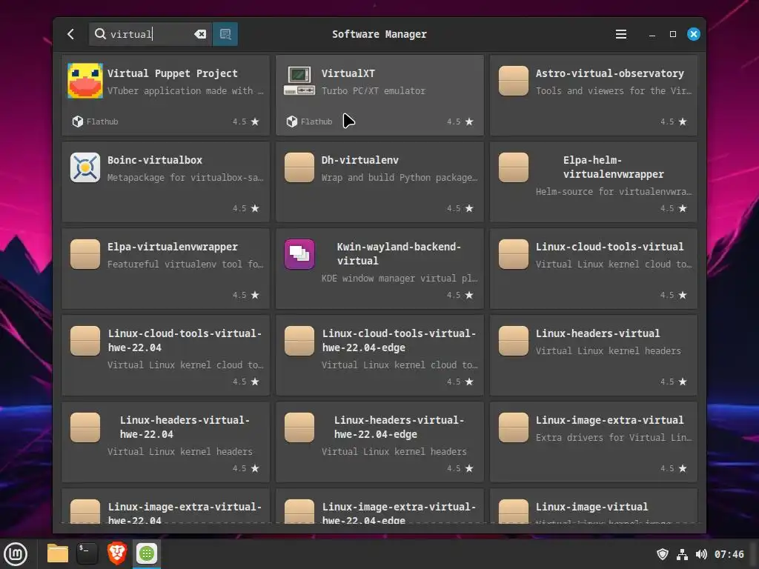The width and height of the screenshot is (759, 569).
Task: Click the Linux-cloud-tools-virtual-hwe-22.04-edge package icon
Action: (x=299, y=341)
